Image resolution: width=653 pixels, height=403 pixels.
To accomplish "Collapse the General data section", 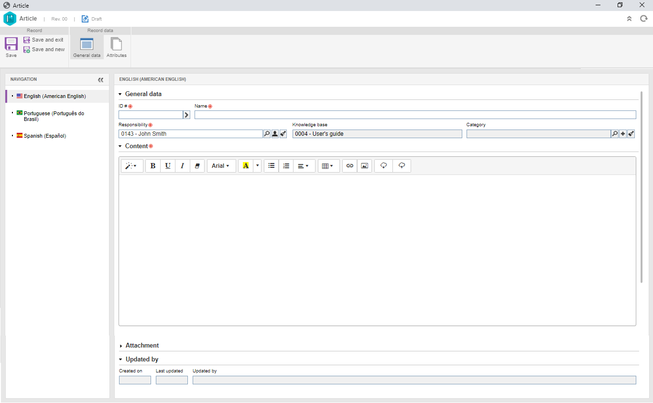I will (120, 94).
